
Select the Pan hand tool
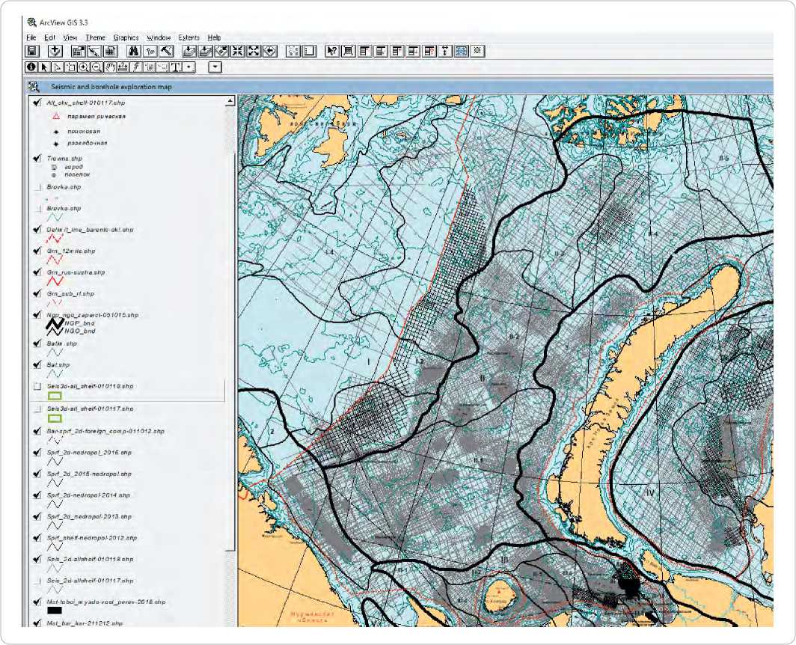coord(109,67)
